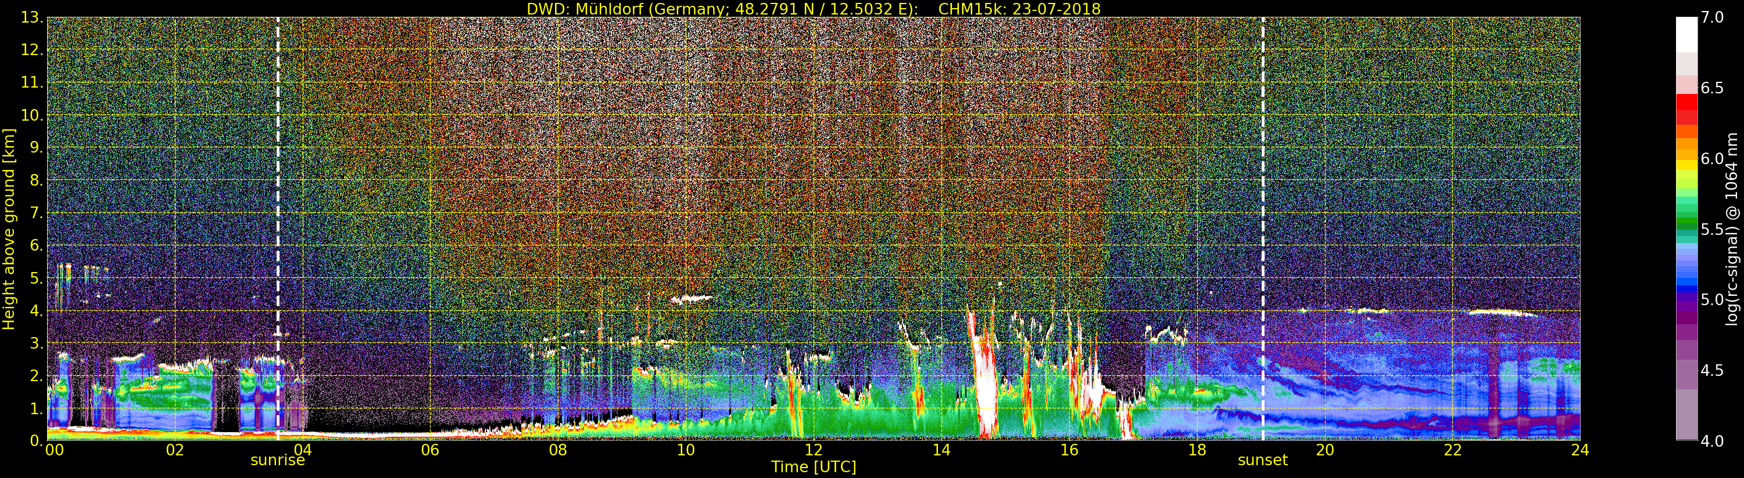The image size is (1744, 478).
Task: Click the '4.' height axis tick label
Action: click(37, 310)
